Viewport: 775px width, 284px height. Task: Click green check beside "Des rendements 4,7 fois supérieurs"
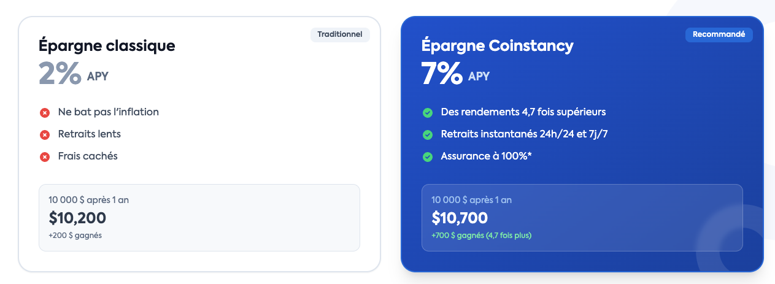tap(428, 113)
